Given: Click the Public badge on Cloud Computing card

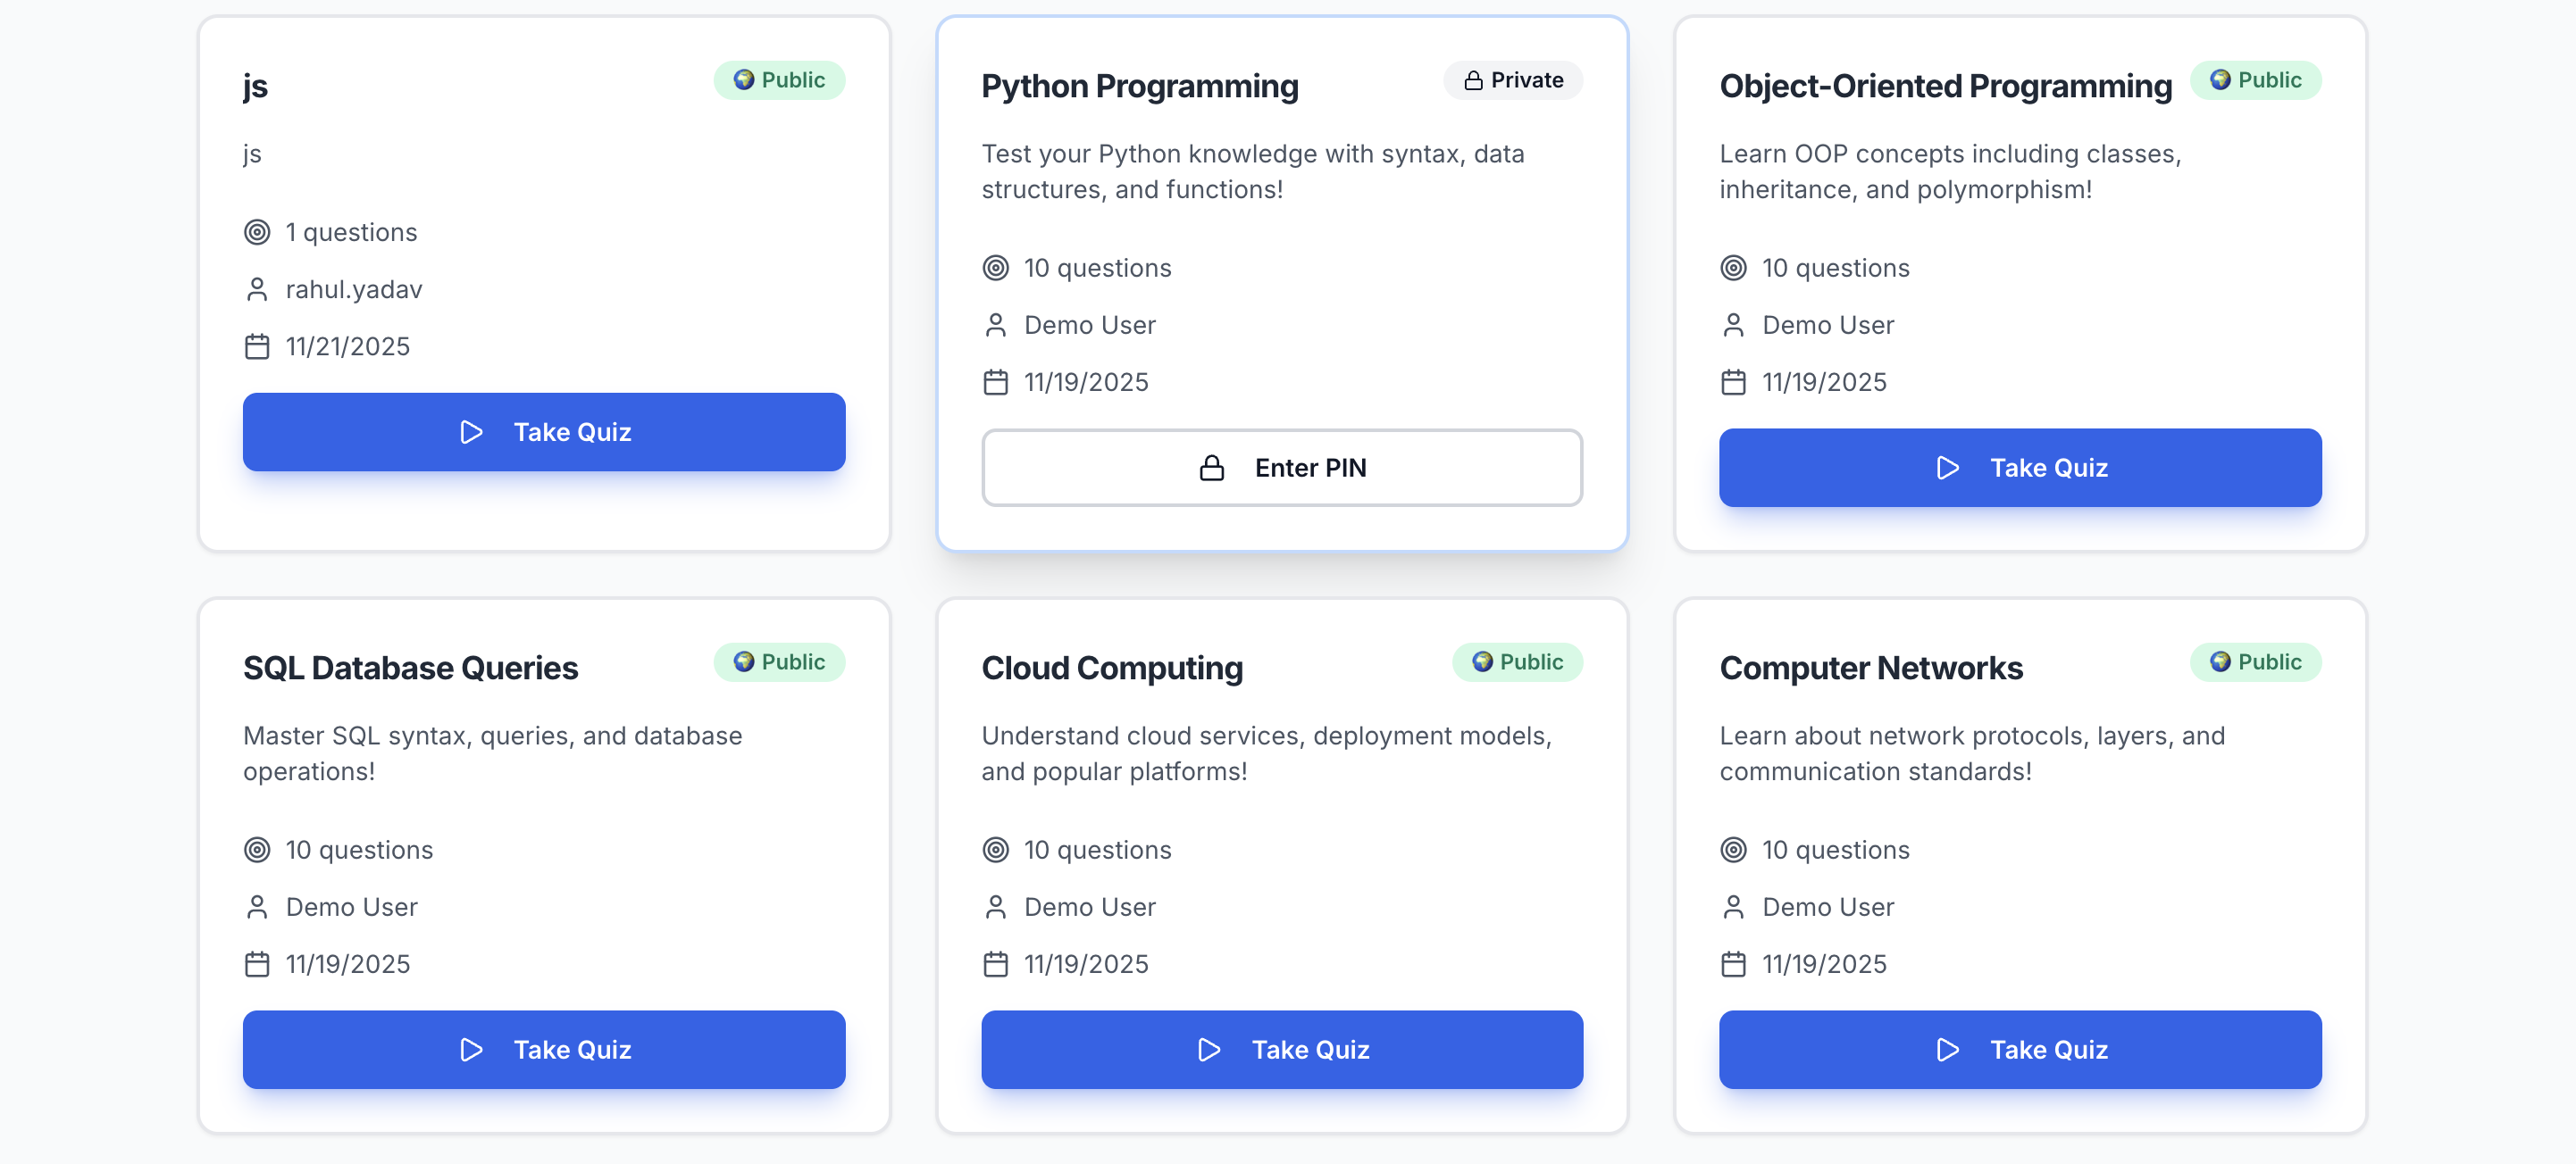Looking at the screenshot, I should [x=1516, y=661].
